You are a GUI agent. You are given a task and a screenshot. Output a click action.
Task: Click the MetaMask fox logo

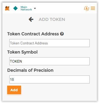tap(7, 8)
